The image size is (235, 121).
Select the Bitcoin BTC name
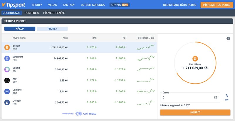coord(16,47)
